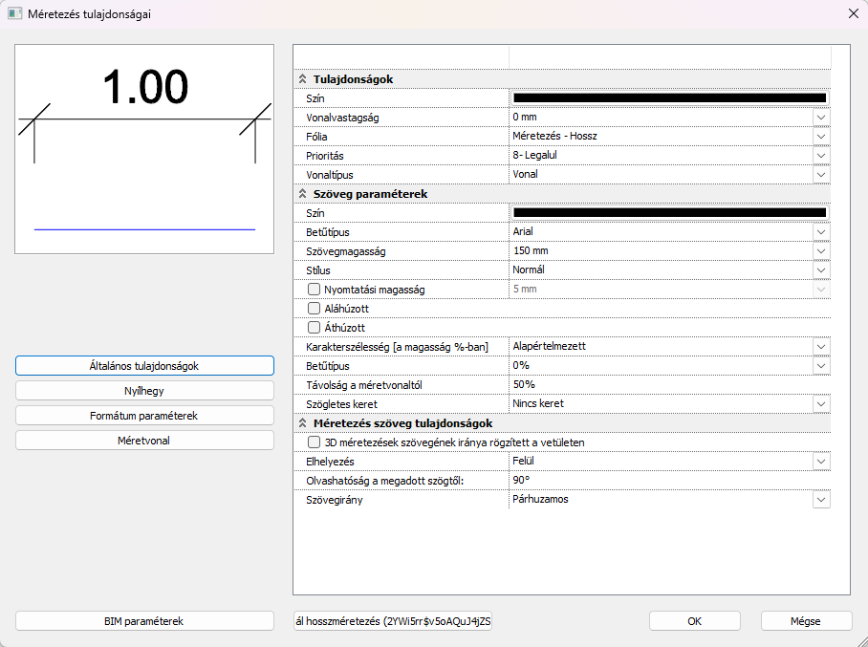Collapse Méretezés szöveg tulajdonságok section
The height and width of the screenshot is (647, 868).
(x=303, y=423)
